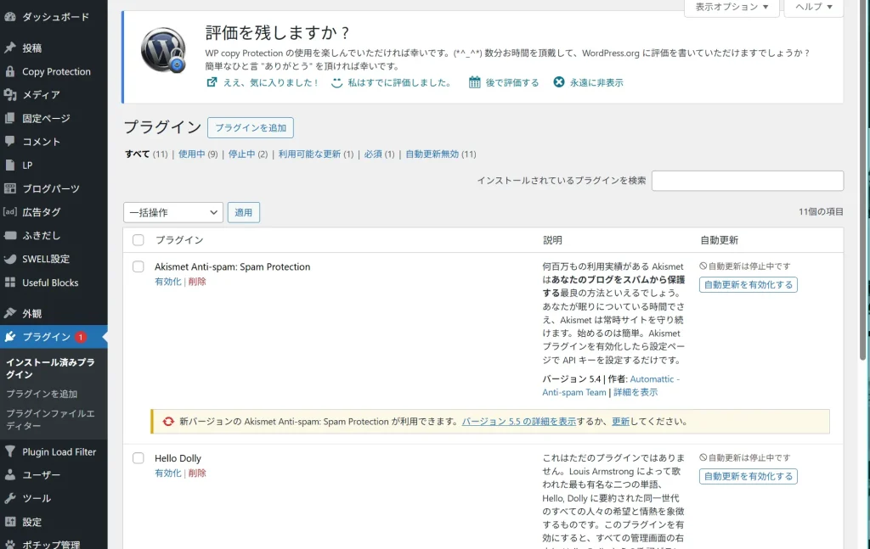This screenshot has height=549, width=870.
Task: Enable auto-updates for Akismet Anti-spam
Action: pos(748,285)
